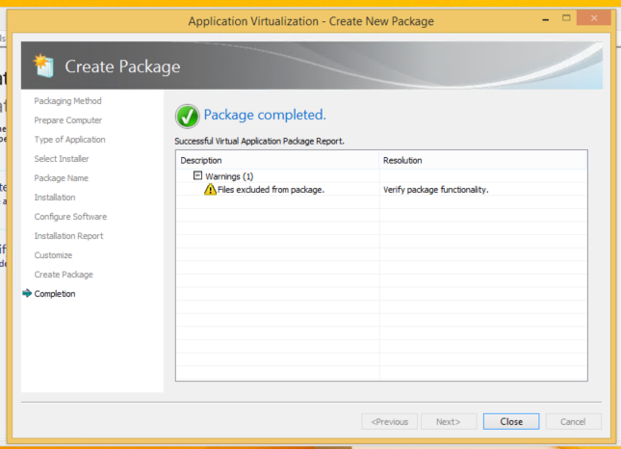Viewport: 621px width, 449px height.
Task: Click the green checkmark completed icon
Action: [x=187, y=116]
